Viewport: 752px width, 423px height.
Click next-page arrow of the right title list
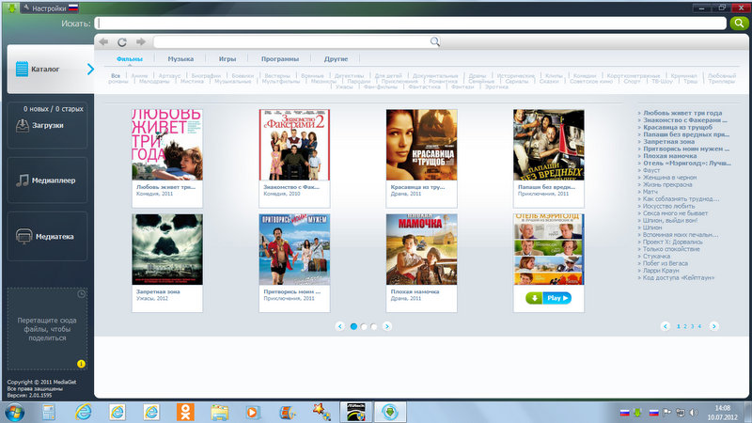point(713,326)
